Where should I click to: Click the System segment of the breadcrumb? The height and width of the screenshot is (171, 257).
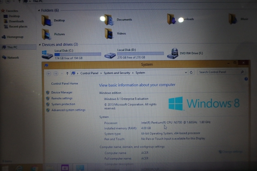point(140,73)
